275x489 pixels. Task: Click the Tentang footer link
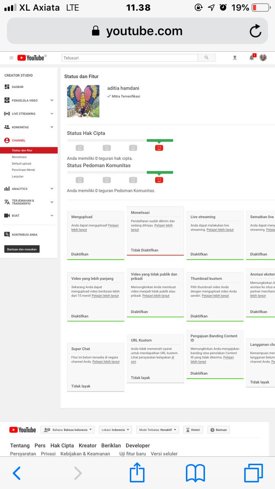[x=20, y=445]
